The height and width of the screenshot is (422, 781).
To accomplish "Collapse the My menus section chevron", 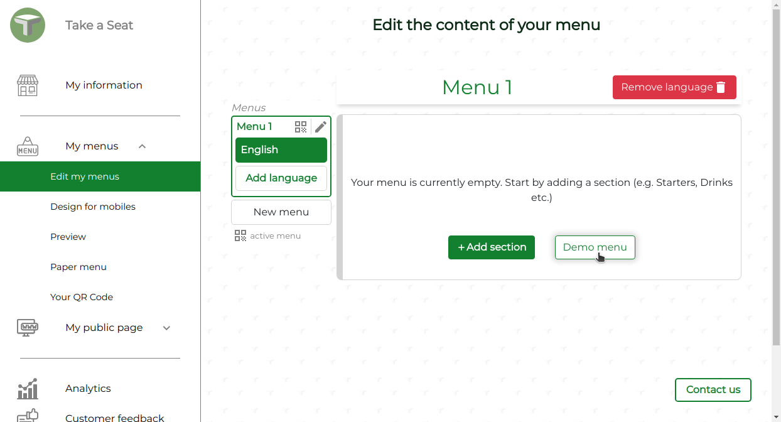I will tap(142, 146).
